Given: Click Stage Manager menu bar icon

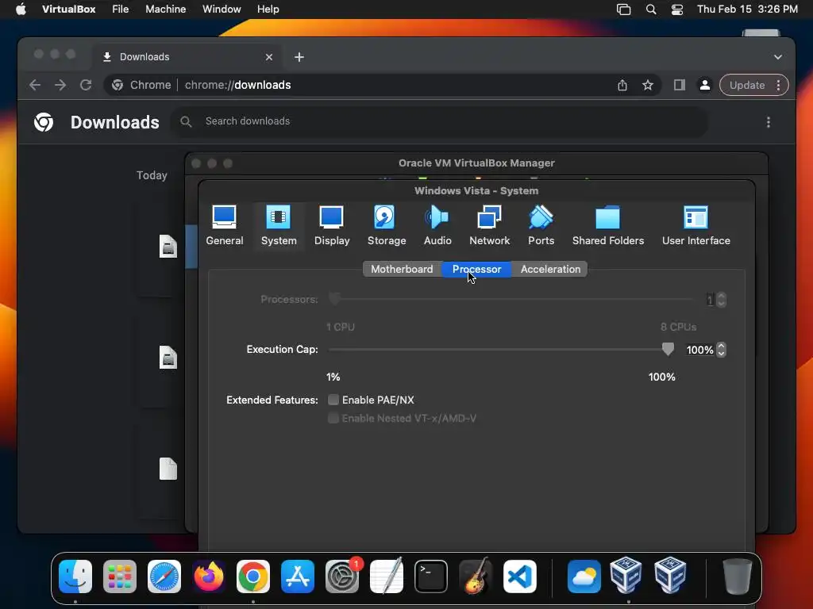Looking at the screenshot, I should tap(623, 10).
